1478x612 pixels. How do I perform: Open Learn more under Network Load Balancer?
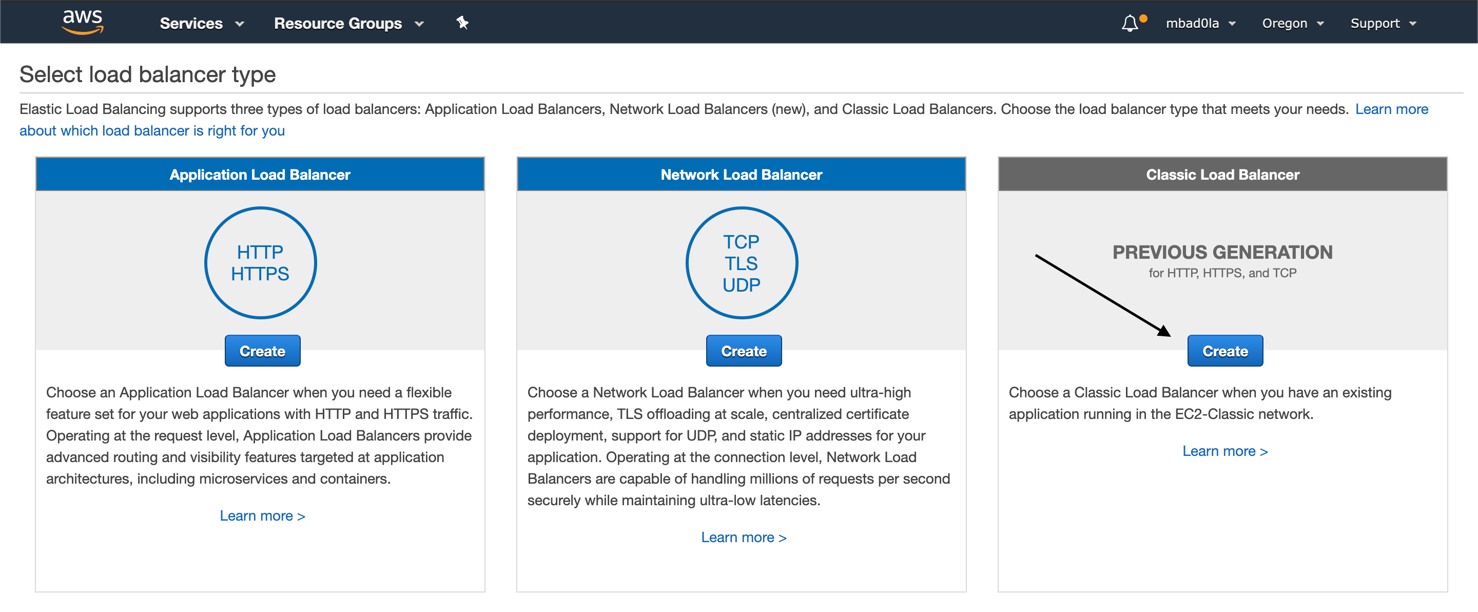(x=744, y=538)
